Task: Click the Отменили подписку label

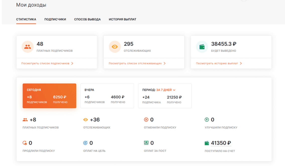Action: pyautogui.click(x=160, y=127)
